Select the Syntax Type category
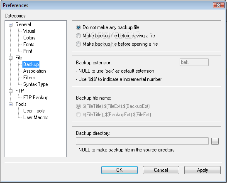Viewport: 227px width, 183px height. 35,84
